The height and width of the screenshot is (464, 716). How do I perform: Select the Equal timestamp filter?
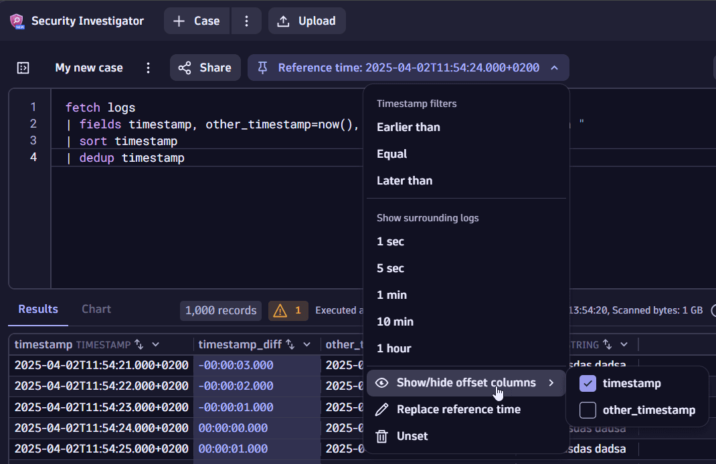(x=466, y=154)
